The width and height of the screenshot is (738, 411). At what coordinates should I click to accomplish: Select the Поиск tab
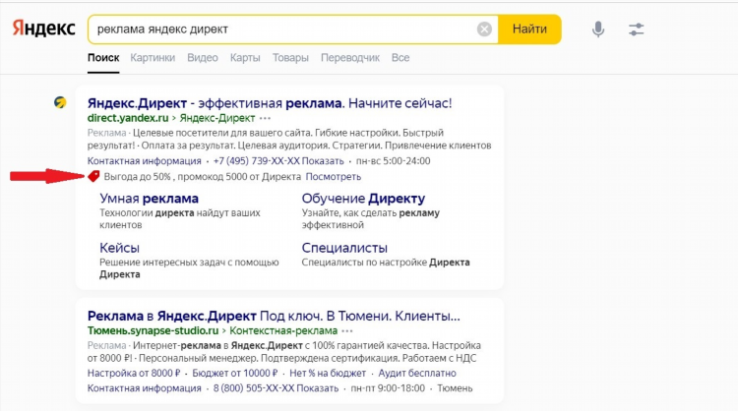point(103,58)
